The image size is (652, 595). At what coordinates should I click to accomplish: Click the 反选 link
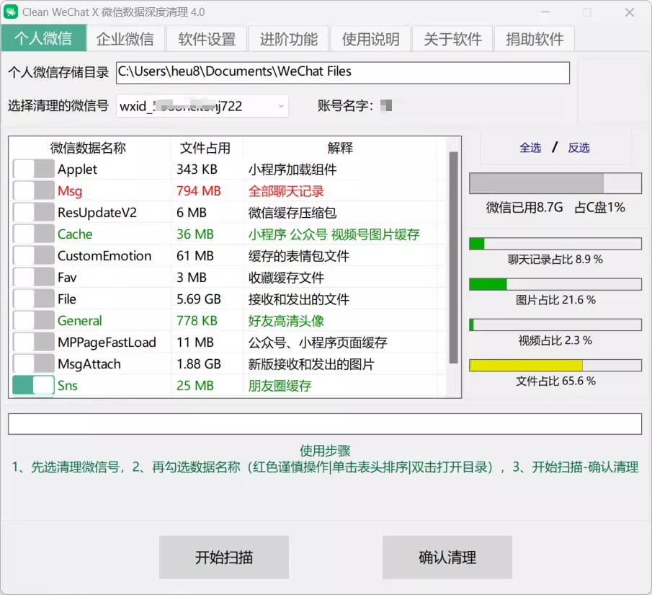pyautogui.click(x=579, y=147)
